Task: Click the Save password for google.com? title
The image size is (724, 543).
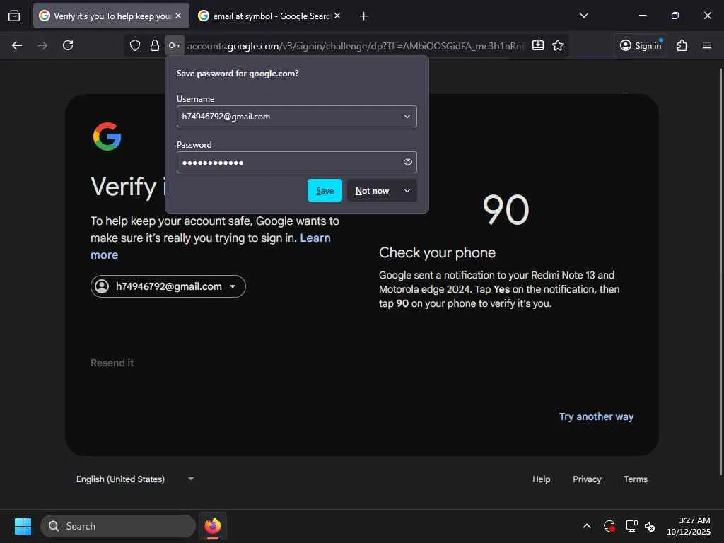Action: point(238,74)
